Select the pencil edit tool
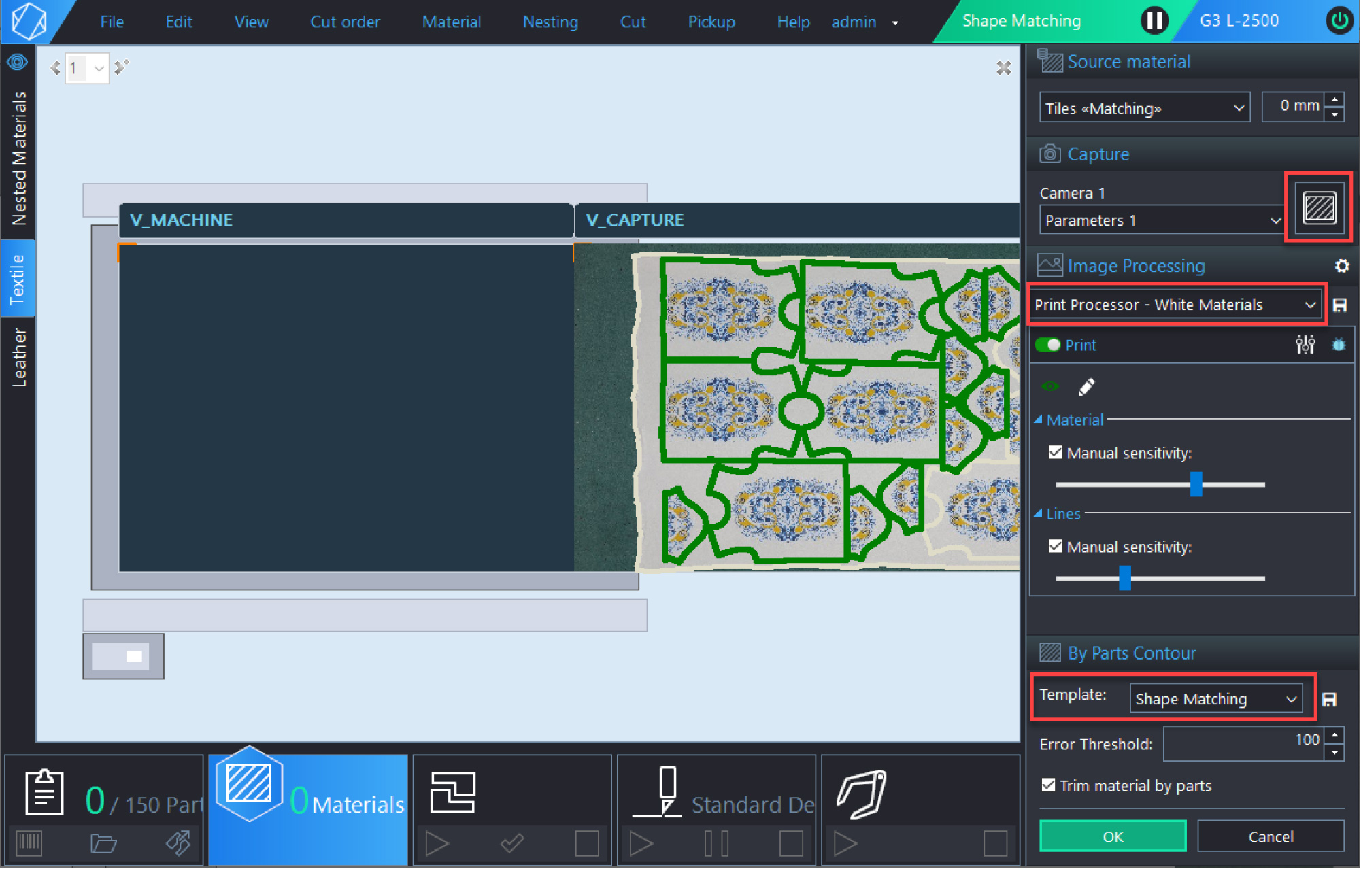 [1086, 387]
